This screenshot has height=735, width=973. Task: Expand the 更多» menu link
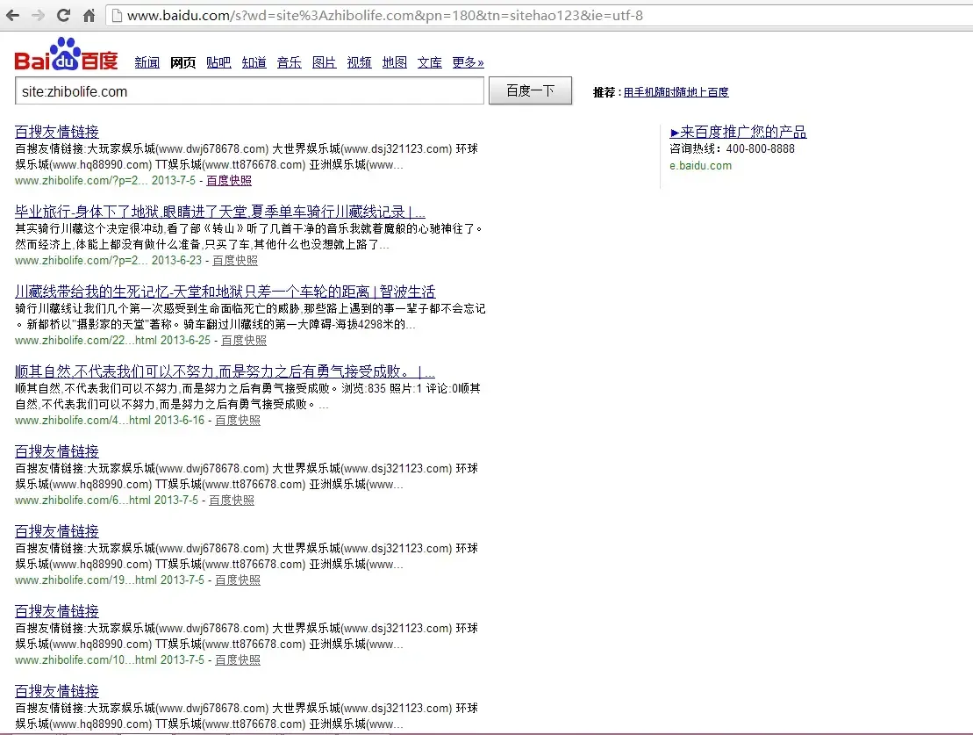(468, 62)
